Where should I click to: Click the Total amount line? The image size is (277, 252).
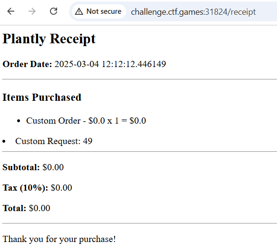(x=26, y=208)
